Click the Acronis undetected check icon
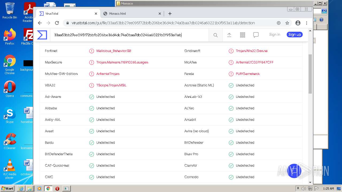Image resolution: width=342 pixels, height=192 pixels. click(231, 85)
